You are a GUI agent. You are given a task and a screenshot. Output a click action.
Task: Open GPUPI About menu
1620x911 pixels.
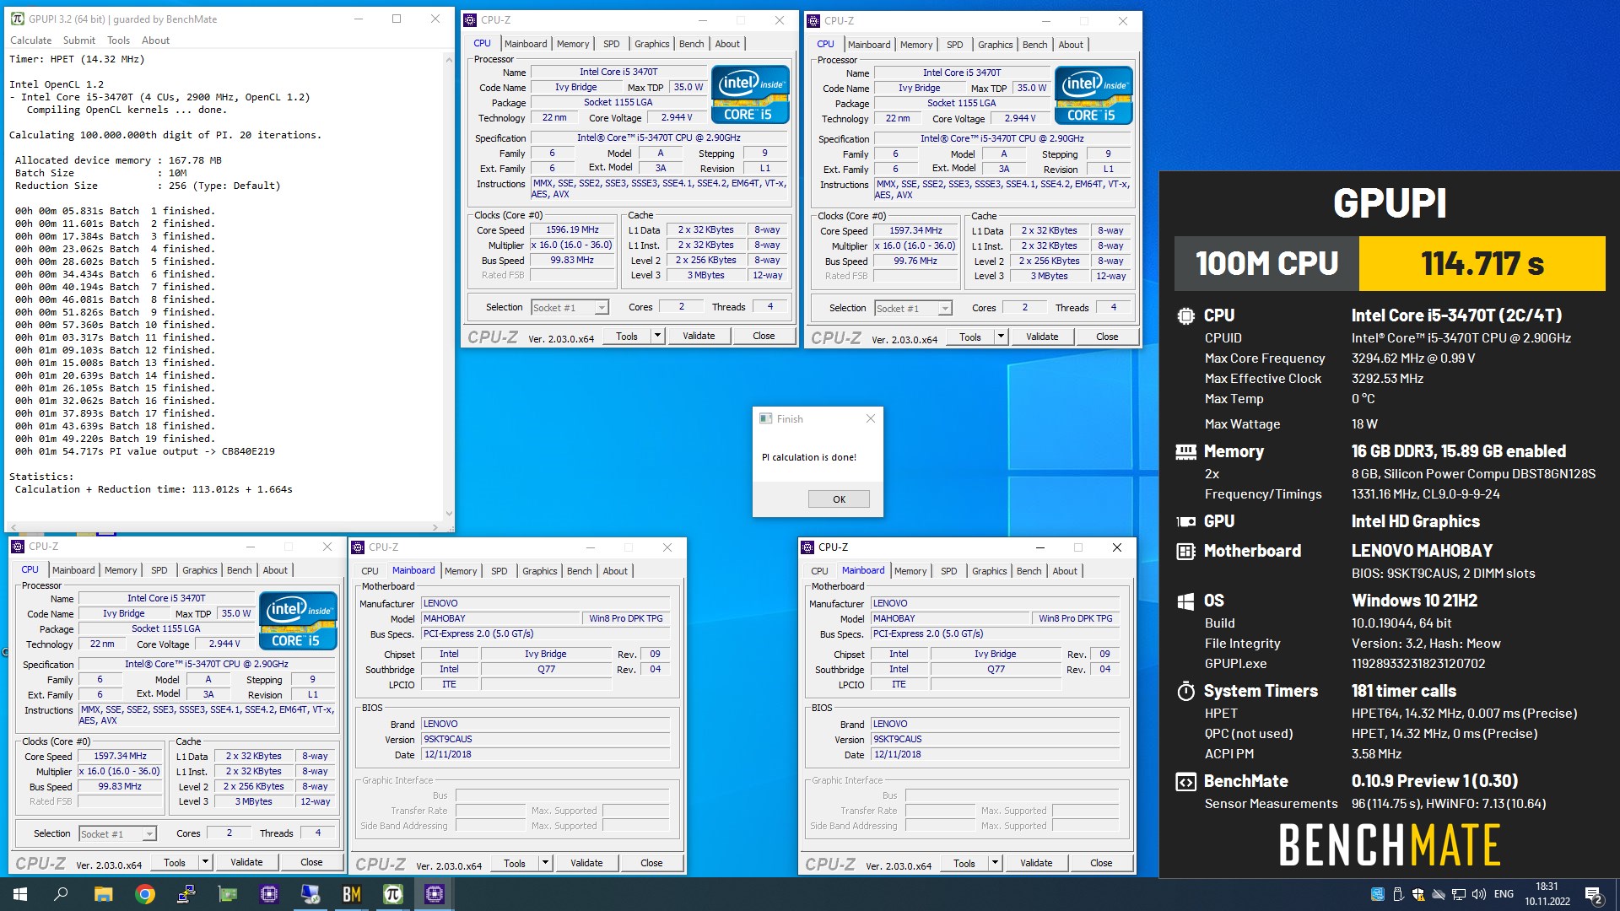click(155, 40)
